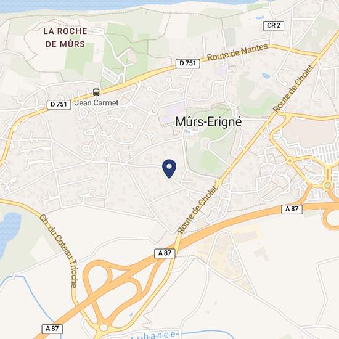Select the A 87 shield at the lower left

[x=52, y=329]
